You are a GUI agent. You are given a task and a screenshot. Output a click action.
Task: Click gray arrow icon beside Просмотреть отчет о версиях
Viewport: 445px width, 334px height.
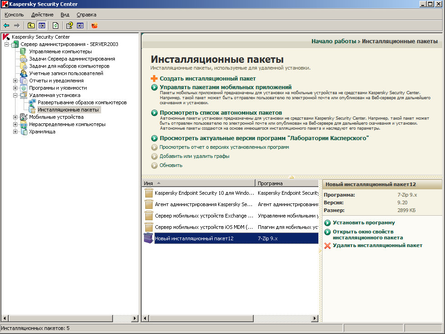click(154, 147)
